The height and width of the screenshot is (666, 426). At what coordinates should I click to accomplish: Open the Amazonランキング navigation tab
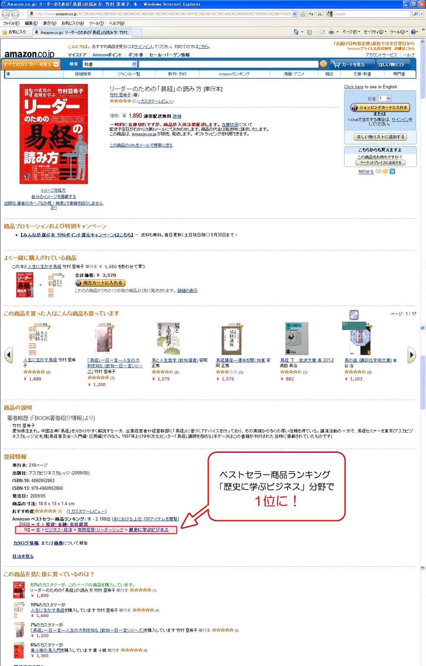pyautogui.click(x=234, y=74)
